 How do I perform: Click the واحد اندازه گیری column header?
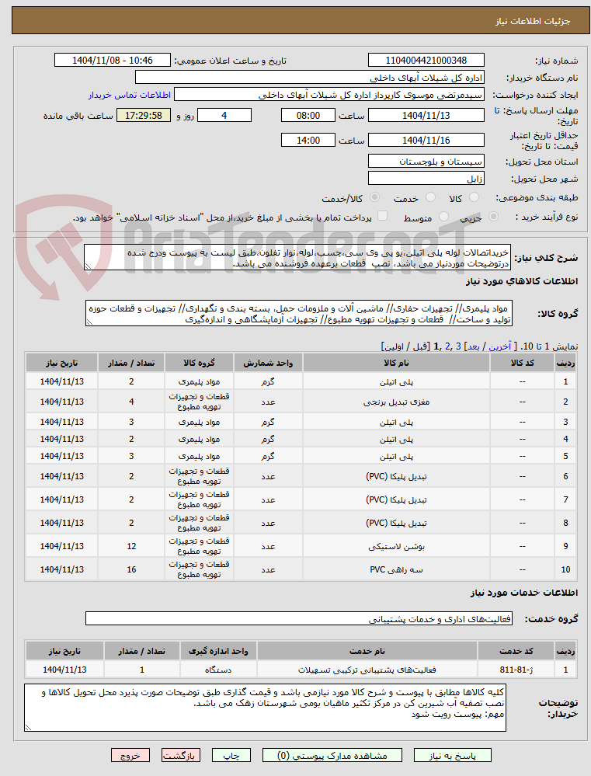click(x=218, y=651)
